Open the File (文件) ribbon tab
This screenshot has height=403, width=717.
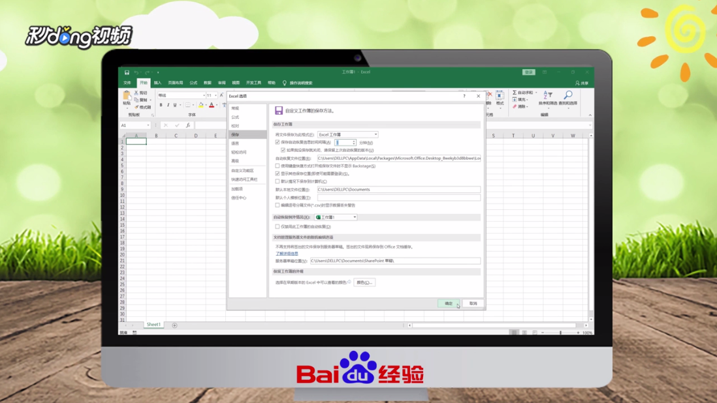tap(127, 83)
